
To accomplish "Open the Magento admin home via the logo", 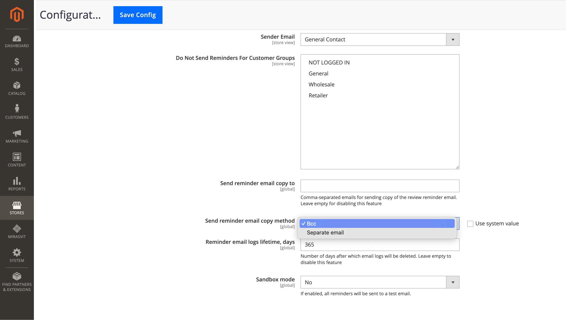I will [x=17, y=15].
